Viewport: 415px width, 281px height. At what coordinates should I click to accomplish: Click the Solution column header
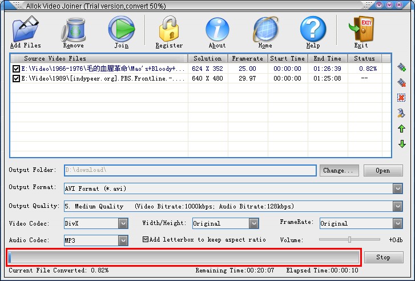(208, 58)
